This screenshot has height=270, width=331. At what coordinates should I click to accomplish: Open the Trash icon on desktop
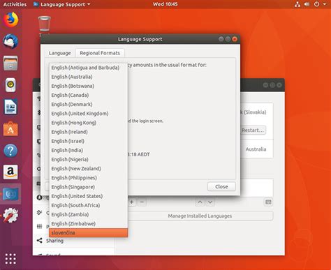44,24
